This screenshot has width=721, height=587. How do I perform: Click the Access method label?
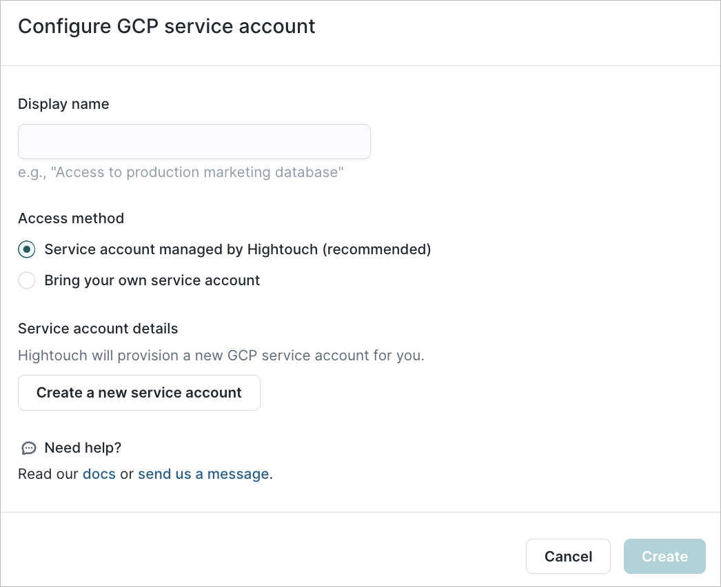71,218
